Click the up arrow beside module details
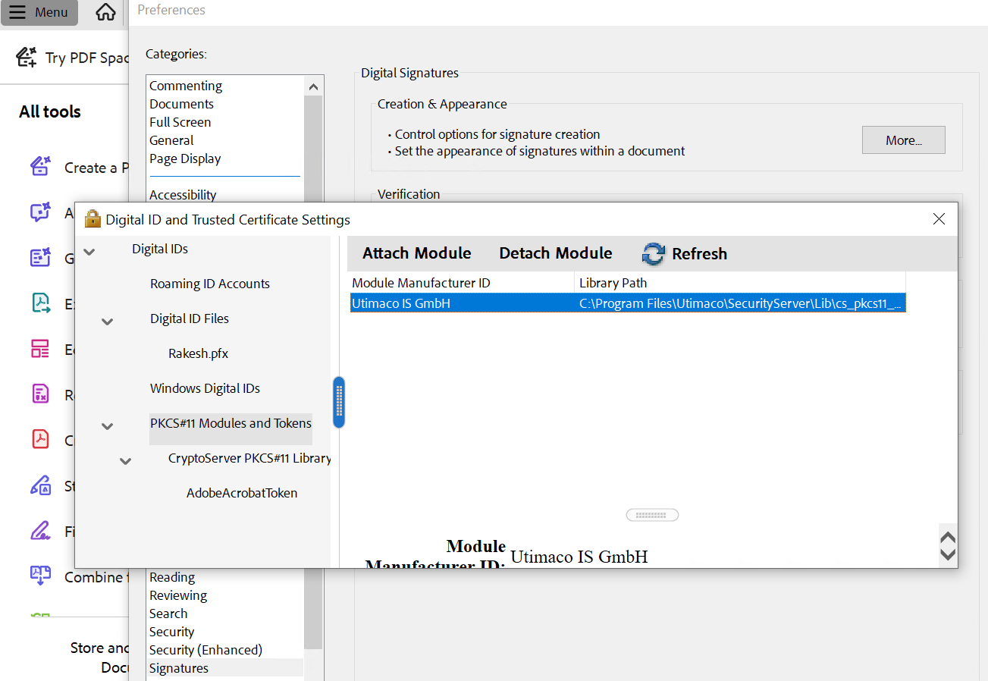Viewport: 988px width, 681px height. pos(948,537)
